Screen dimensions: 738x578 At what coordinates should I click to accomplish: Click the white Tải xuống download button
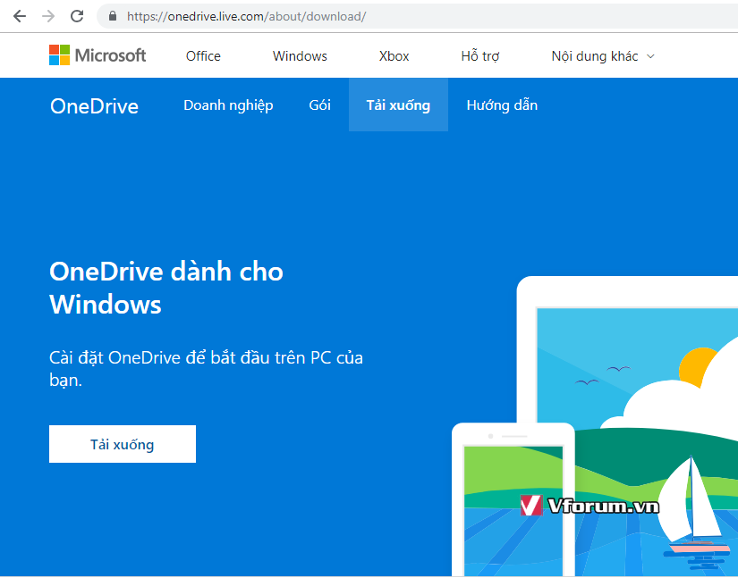click(123, 444)
